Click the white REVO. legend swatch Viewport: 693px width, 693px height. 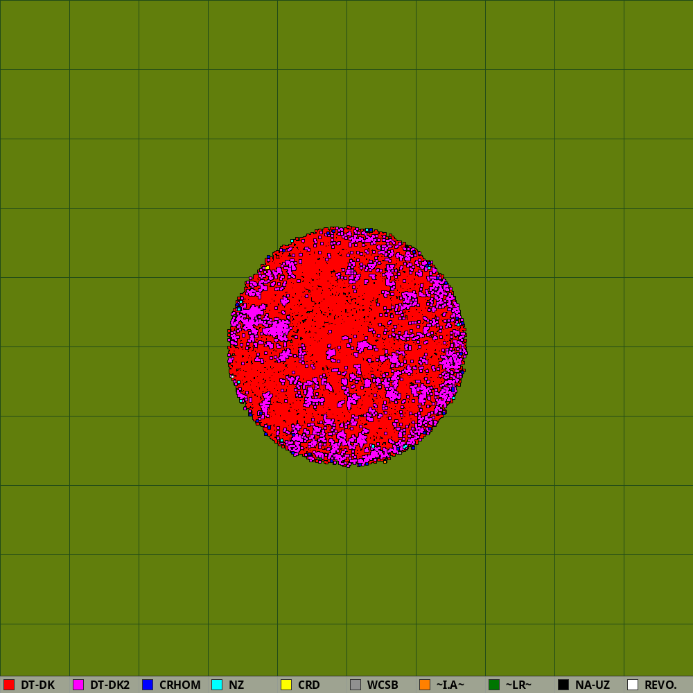pyautogui.click(x=633, y=685)
